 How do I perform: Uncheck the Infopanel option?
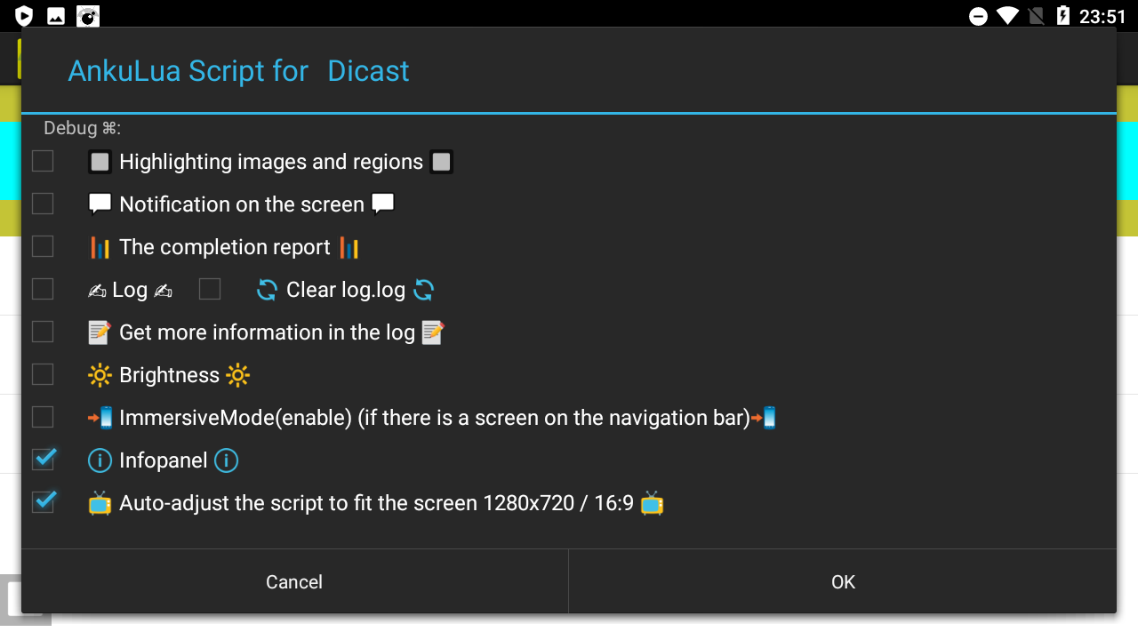pos(44,459)
